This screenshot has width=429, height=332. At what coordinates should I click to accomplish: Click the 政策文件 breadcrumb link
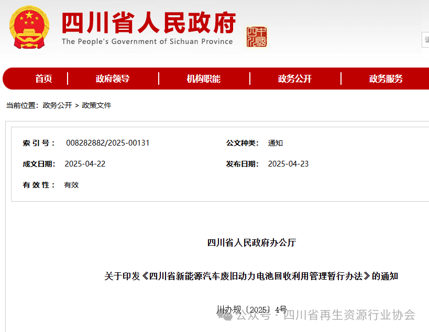point(96,105)
